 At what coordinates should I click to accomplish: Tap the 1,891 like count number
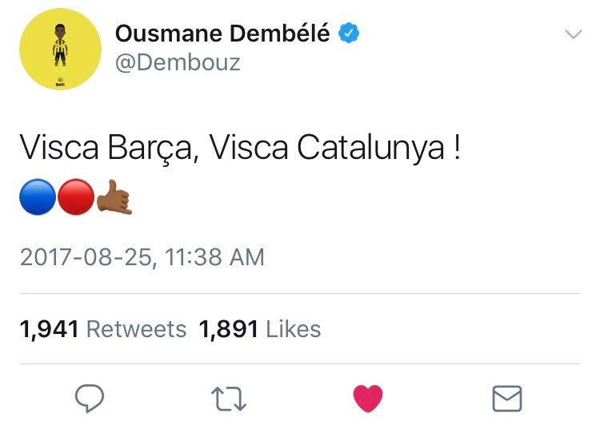[229, 329]
